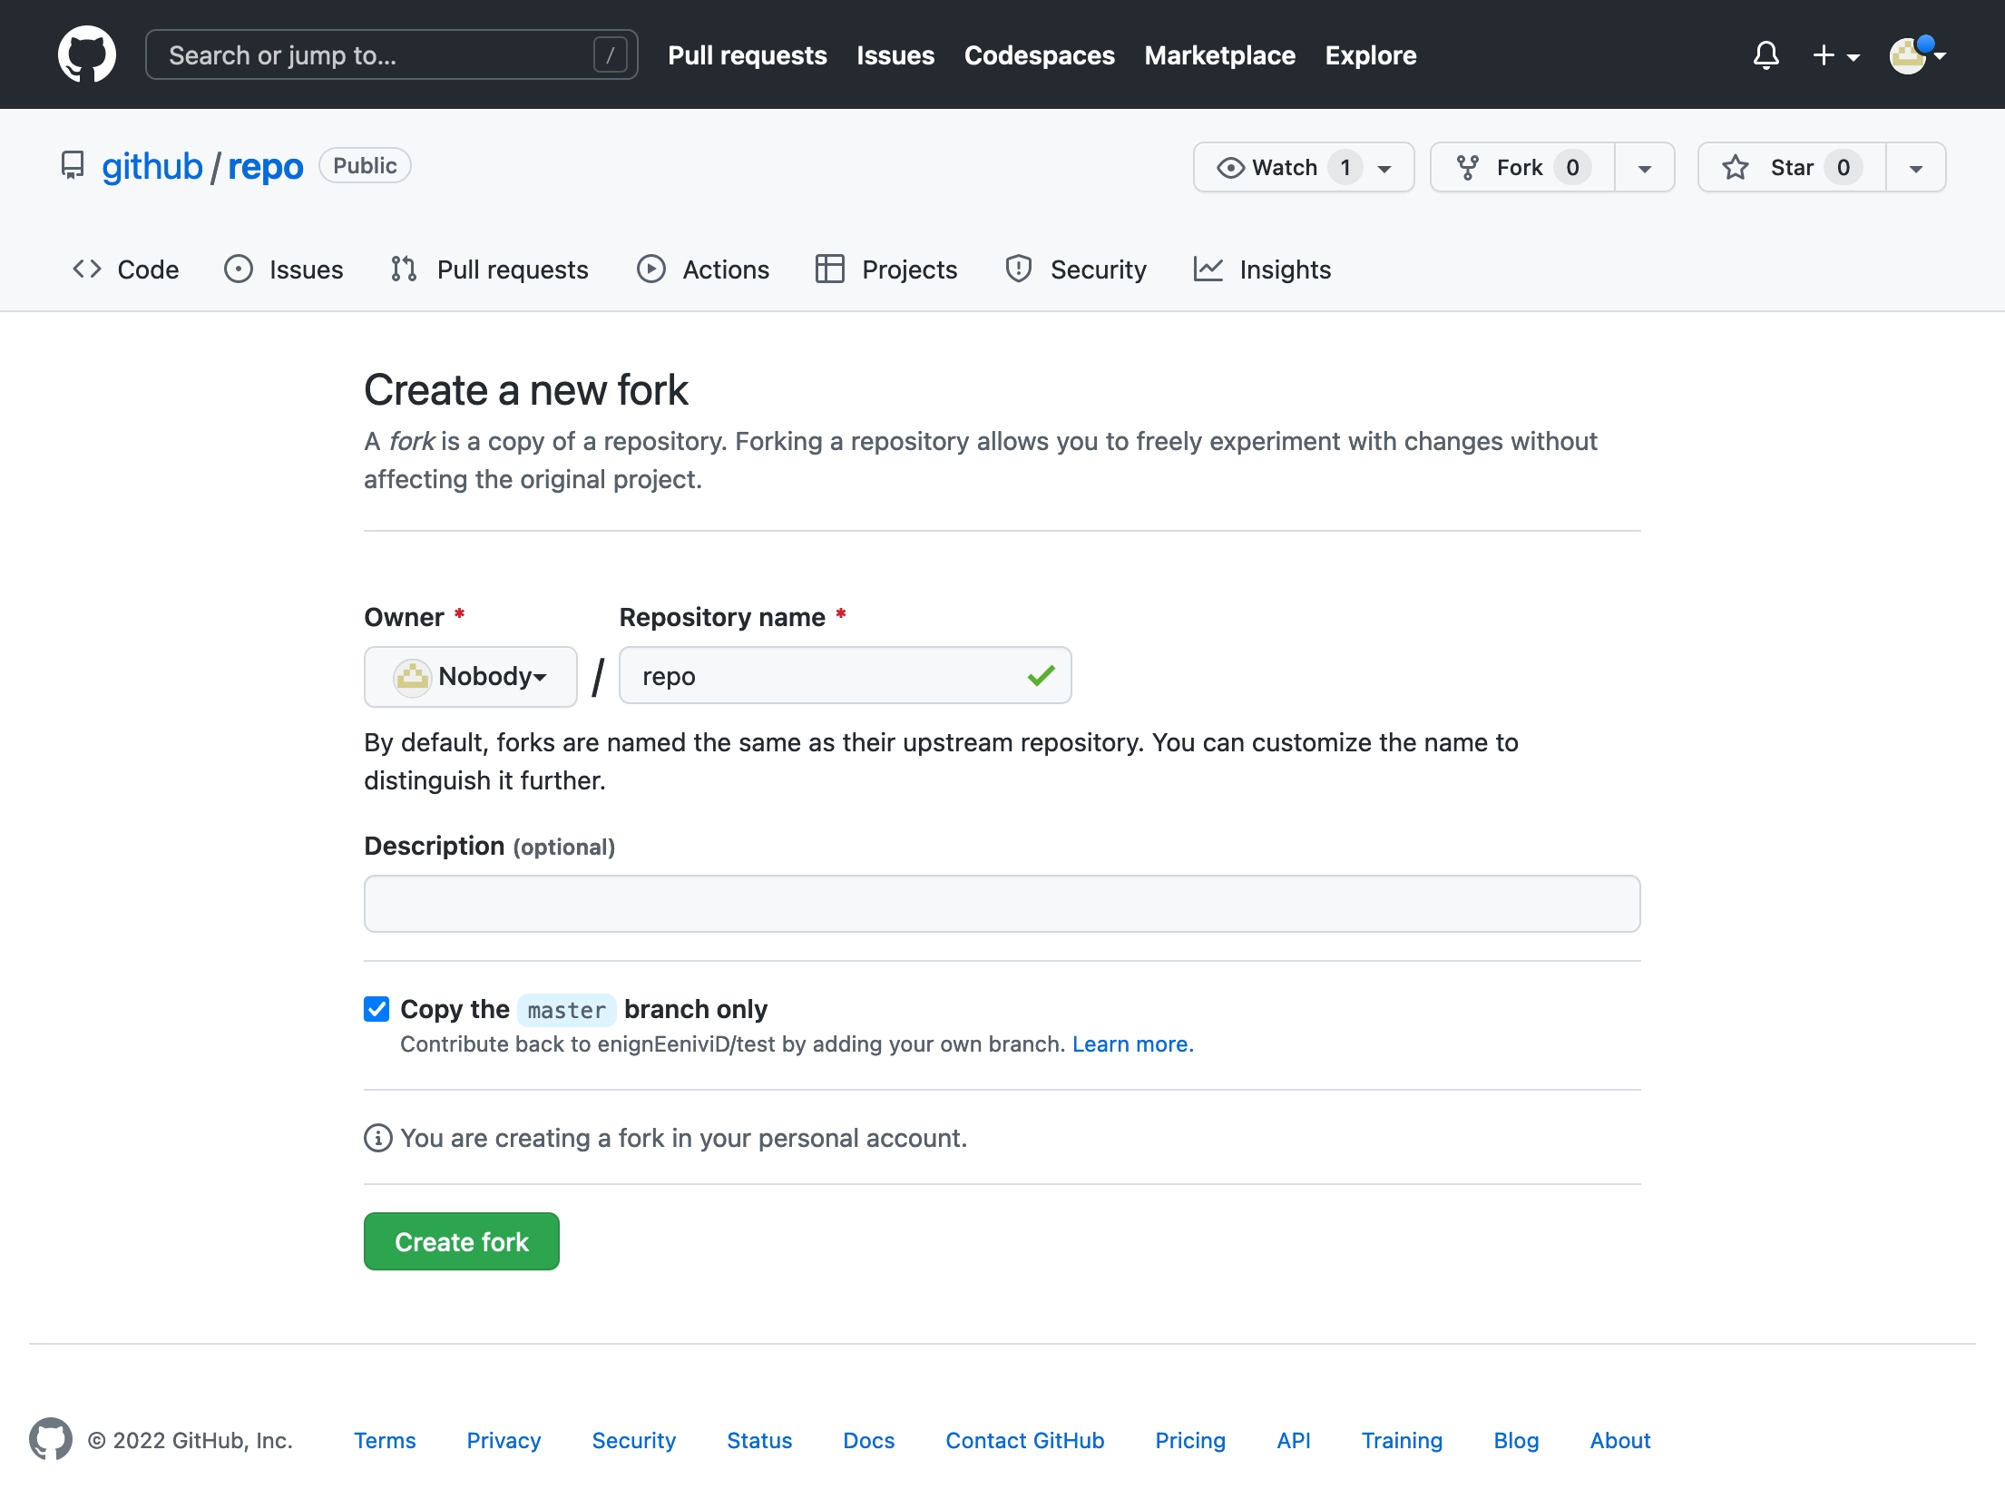Open Codespaces in top navigation
The width and height of the screenshot is (2005, 1499).
1039,55
